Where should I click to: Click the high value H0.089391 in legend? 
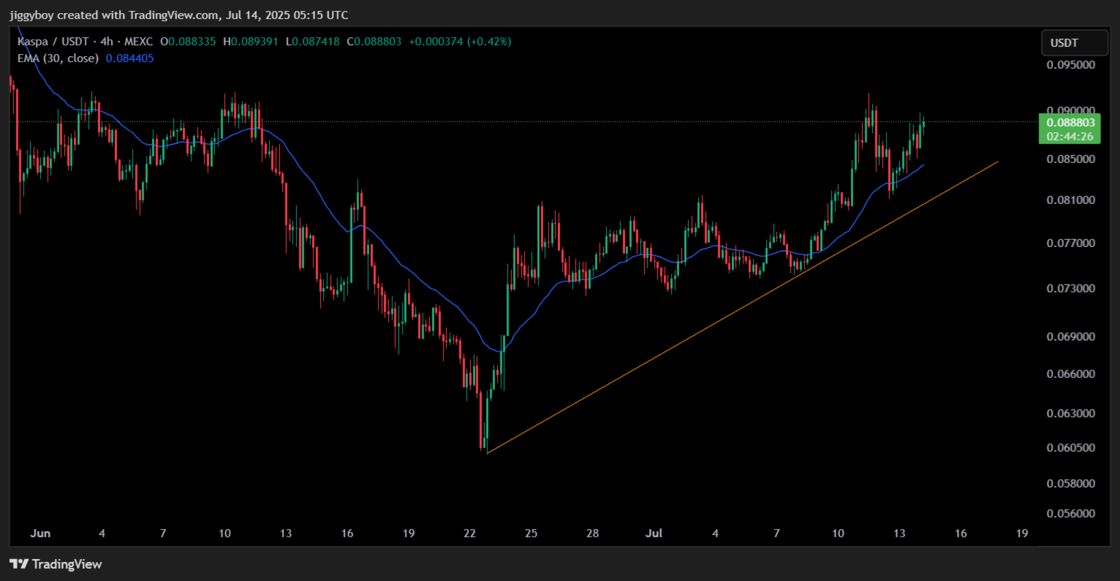(250, 42)
